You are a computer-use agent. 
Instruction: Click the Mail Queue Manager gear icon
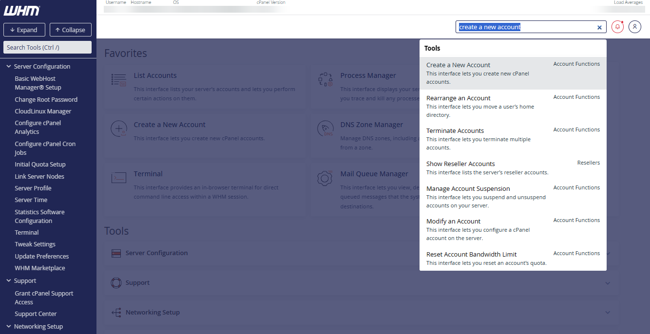click(325, 178)
